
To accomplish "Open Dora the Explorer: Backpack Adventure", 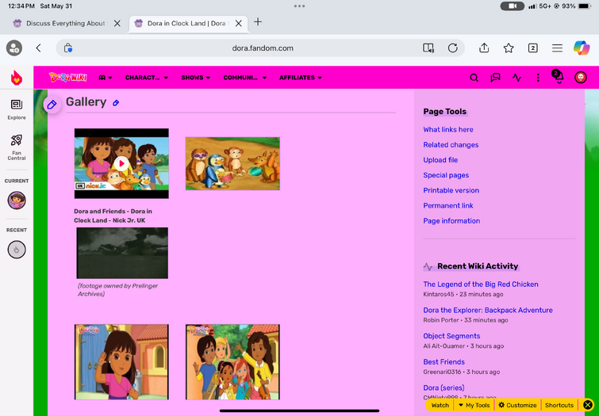I will [x=488, y=311].
